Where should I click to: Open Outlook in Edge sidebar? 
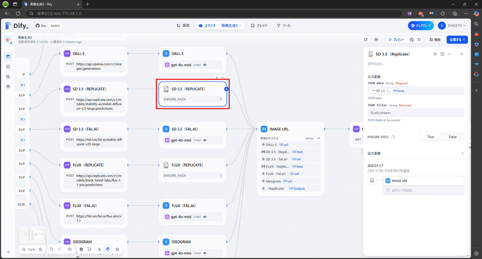tap(476, 54)
